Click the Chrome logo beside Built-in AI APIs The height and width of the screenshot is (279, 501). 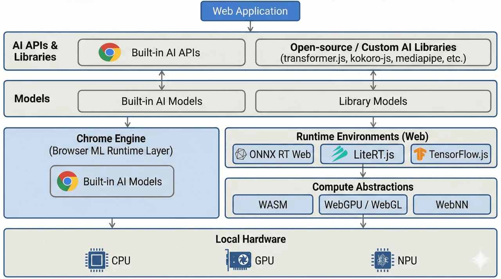coord(110,52)
